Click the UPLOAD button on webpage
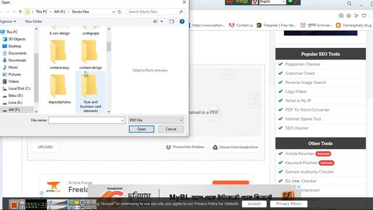Screen dimensions: 373x210 (45, 147)
